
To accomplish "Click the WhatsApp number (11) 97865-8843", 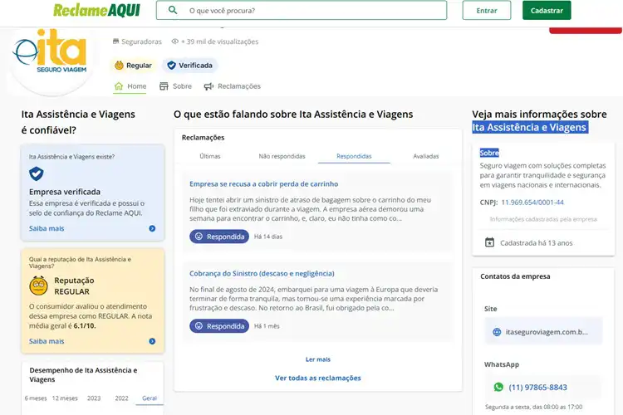I will (538, 388).
